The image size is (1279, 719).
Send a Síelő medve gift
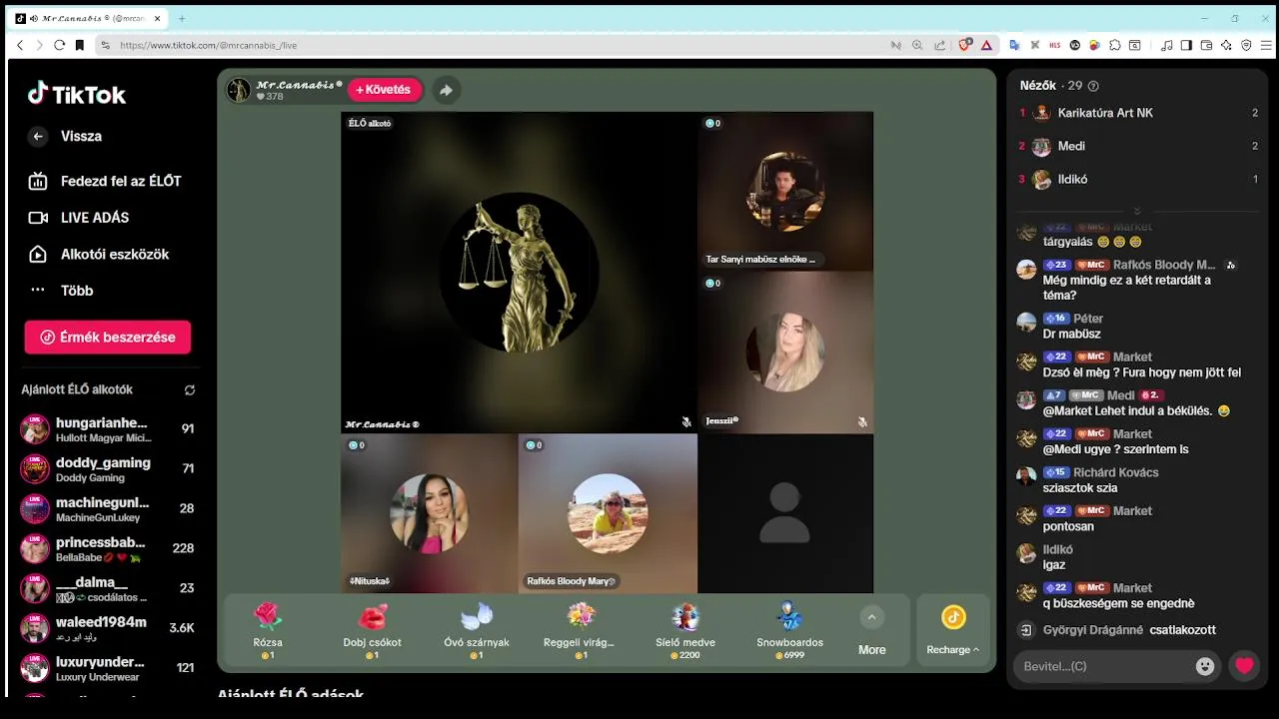coord(684,629)
